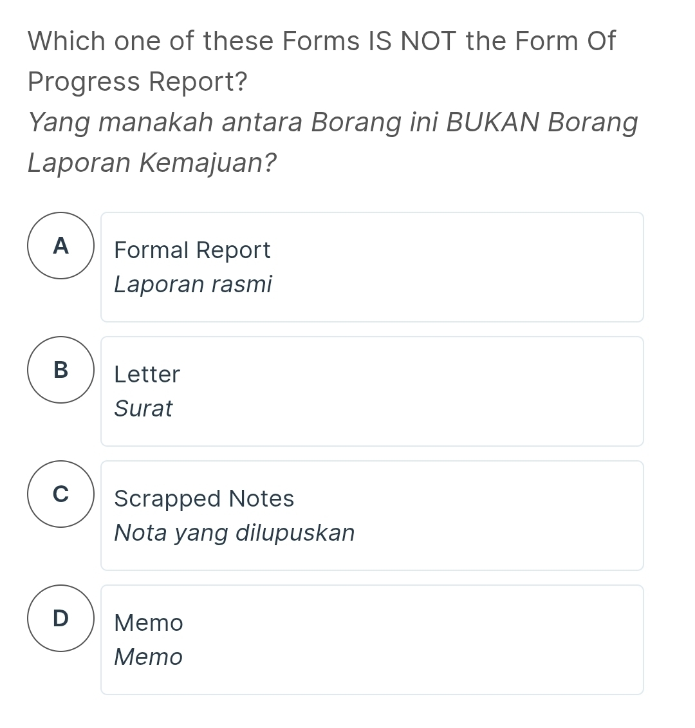695x728 pixels.
Task: Select answer option C circle
Action: tap(60, 494)
